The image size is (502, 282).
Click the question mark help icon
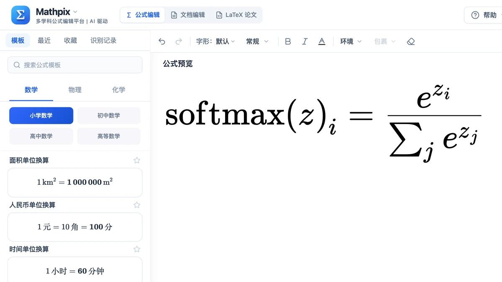tap(475, 15)
